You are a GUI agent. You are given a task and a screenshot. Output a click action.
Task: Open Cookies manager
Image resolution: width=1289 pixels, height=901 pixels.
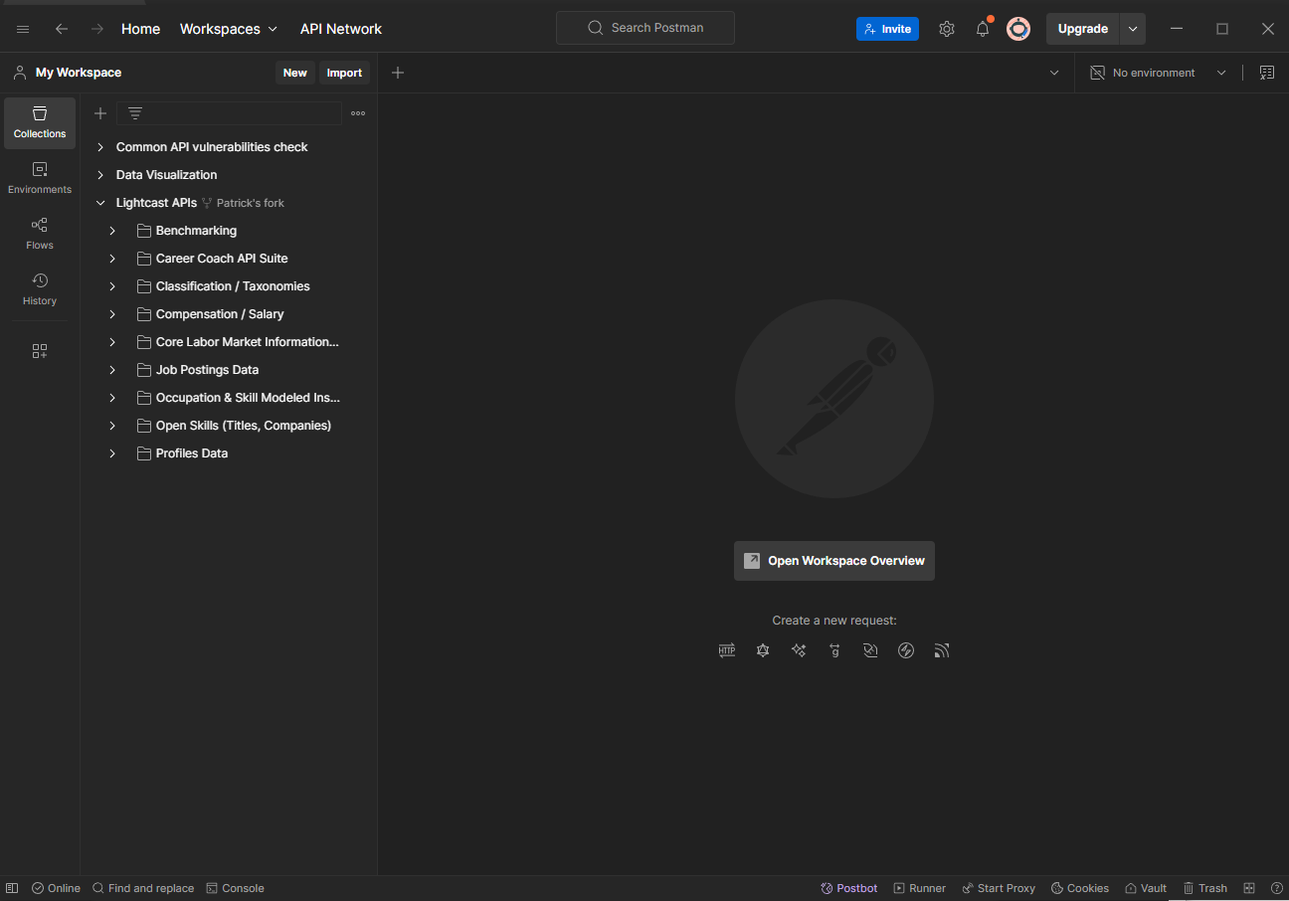point(1080,888)
